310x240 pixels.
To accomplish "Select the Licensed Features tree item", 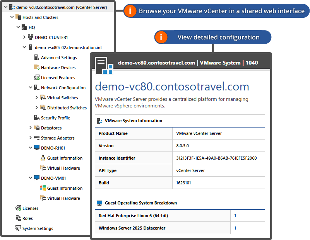I will pos(58,78).
